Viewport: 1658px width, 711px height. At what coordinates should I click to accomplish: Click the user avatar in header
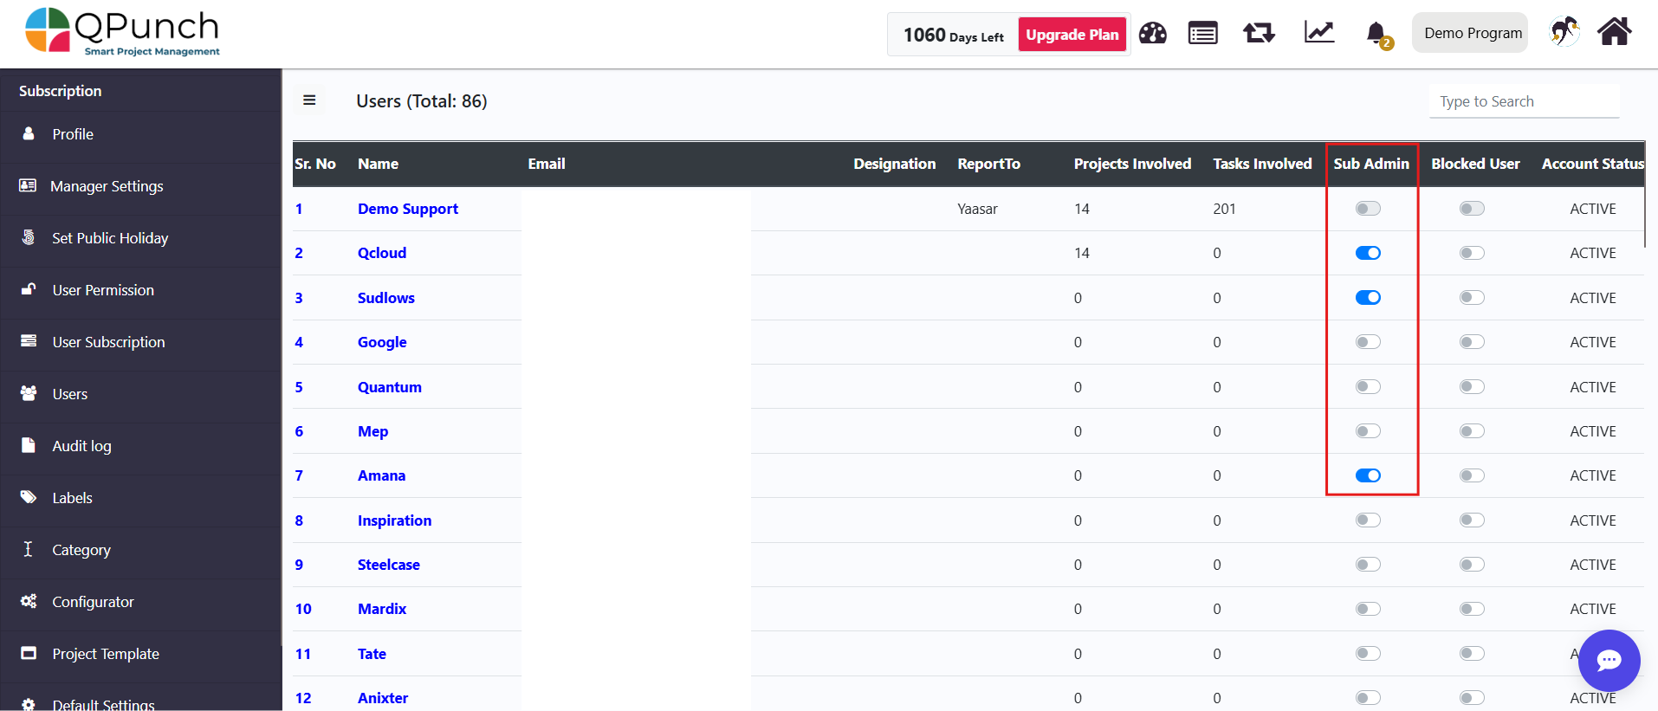[x=1564, y=32]
